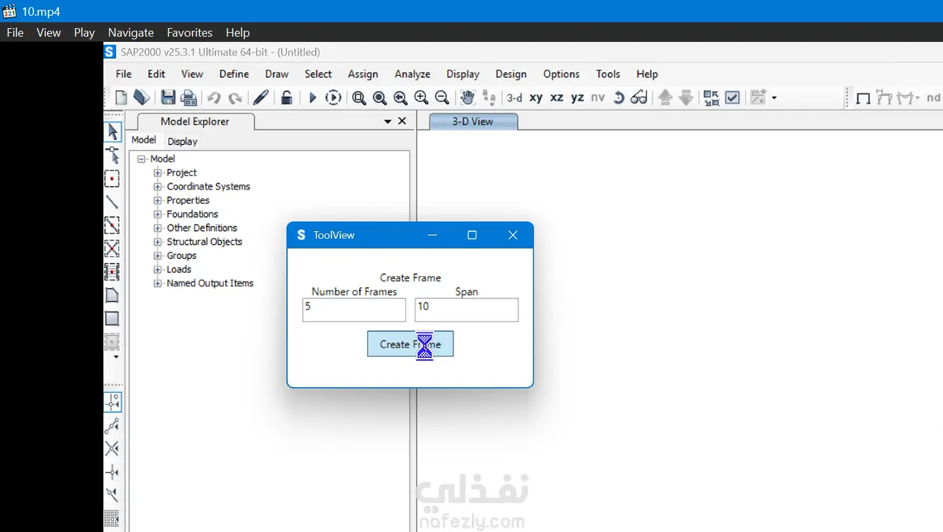Switch to the Display tab in Model Explorer

pyautogui.click(x=182, y=141)
